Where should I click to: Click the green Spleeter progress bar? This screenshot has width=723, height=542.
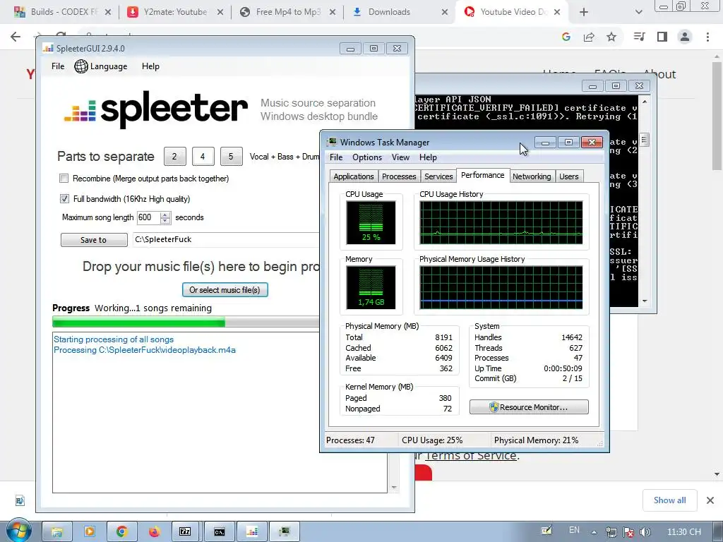point(139,322)
